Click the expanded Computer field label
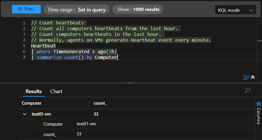262x140 pixels. [x=53, y=124]
